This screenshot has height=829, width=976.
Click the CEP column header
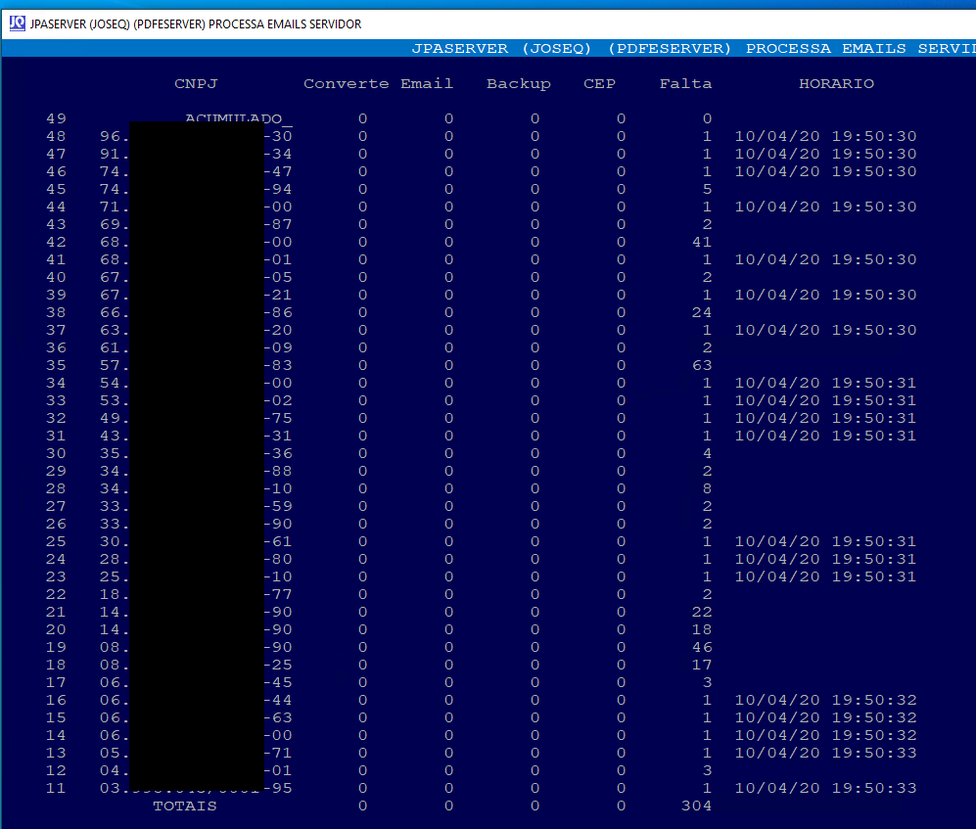[599, 84]
